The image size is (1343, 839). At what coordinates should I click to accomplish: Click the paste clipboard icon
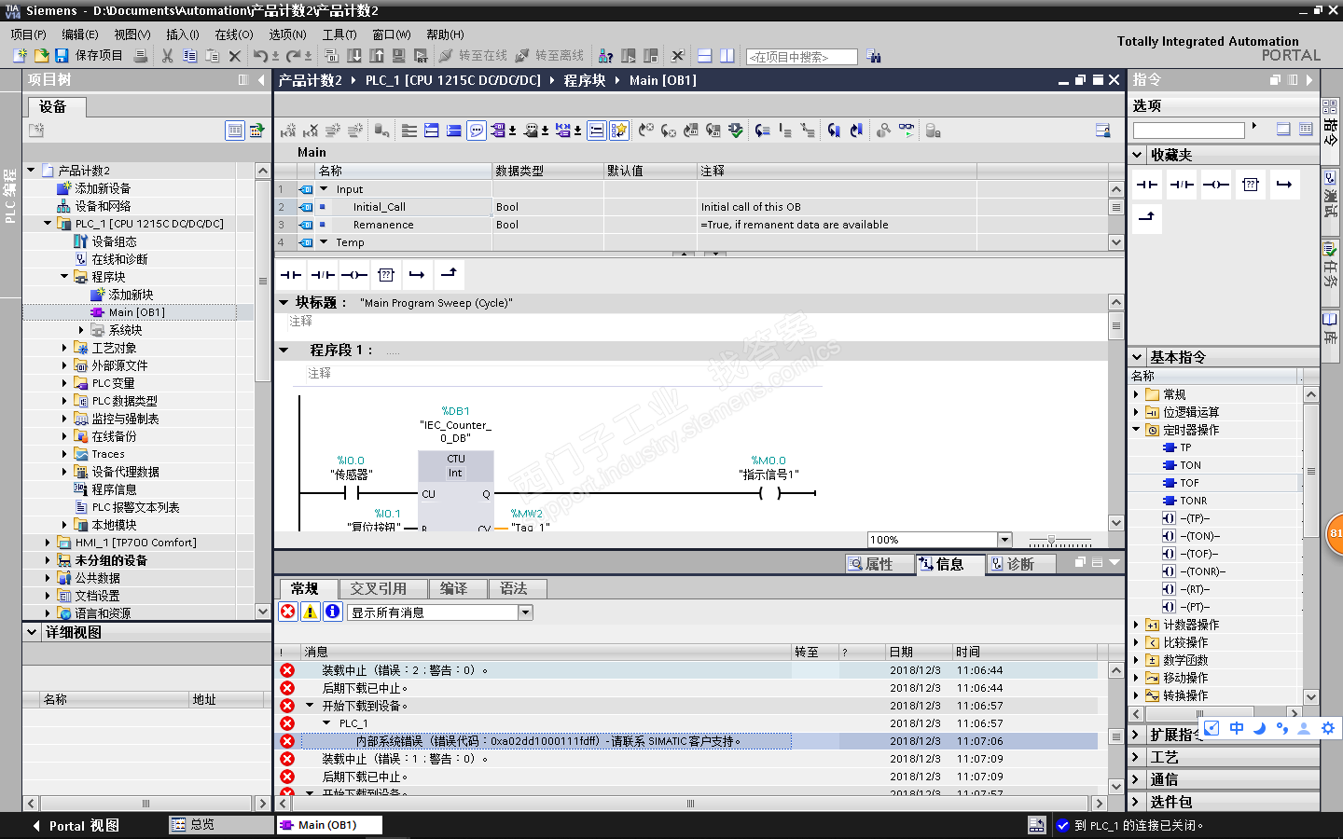tap(213, 56)
